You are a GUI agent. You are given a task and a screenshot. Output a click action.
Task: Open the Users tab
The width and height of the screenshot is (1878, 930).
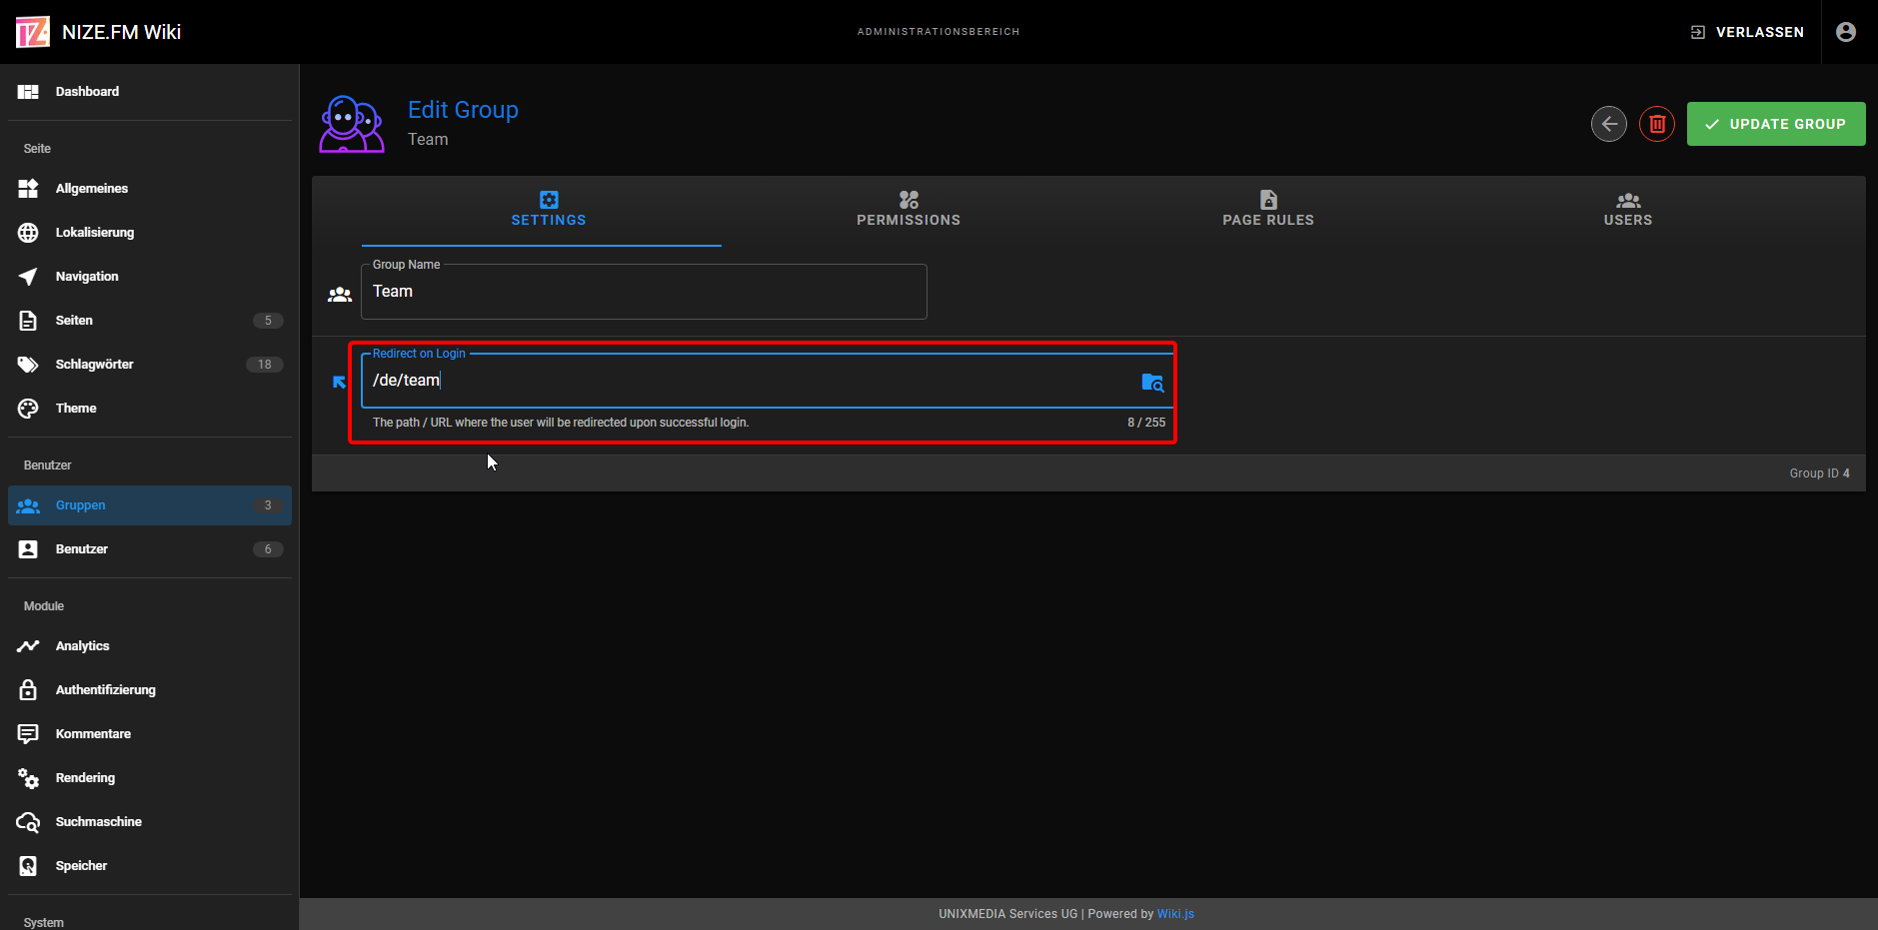(1627, 210)
